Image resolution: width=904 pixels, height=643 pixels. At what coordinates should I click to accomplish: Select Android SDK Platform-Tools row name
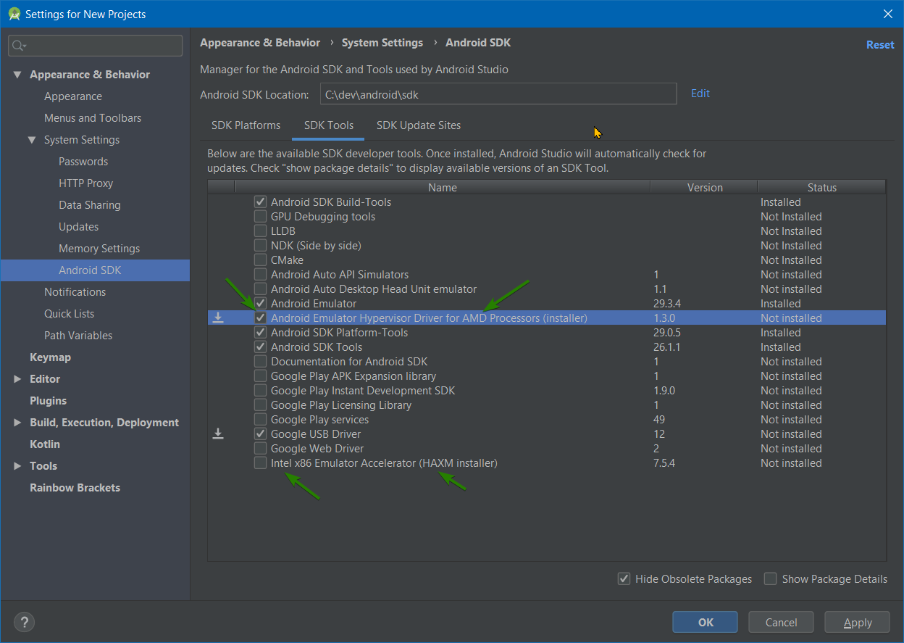click(339, 333)
